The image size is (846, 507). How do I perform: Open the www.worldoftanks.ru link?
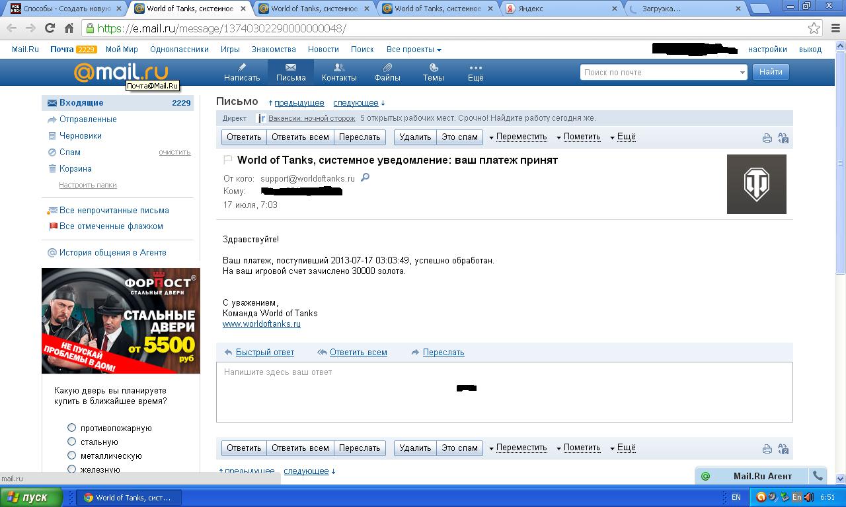(262, 324)
